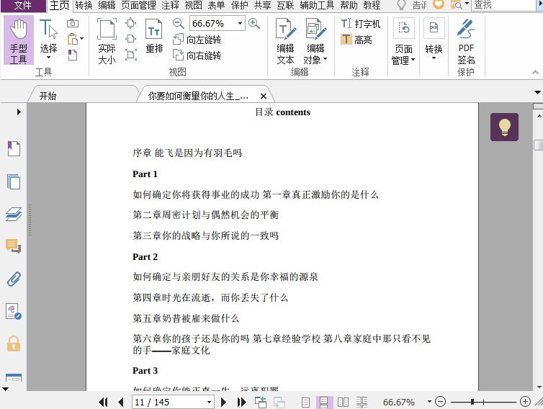Go to the first page
This screenshot has width=543, height=409.
(103, 402)
